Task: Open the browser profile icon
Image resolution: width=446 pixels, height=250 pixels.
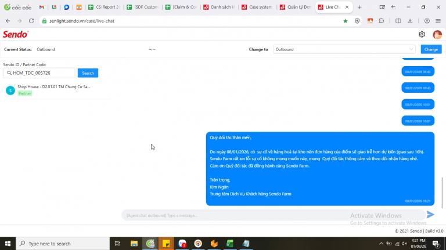Action: tap(427, 21)
